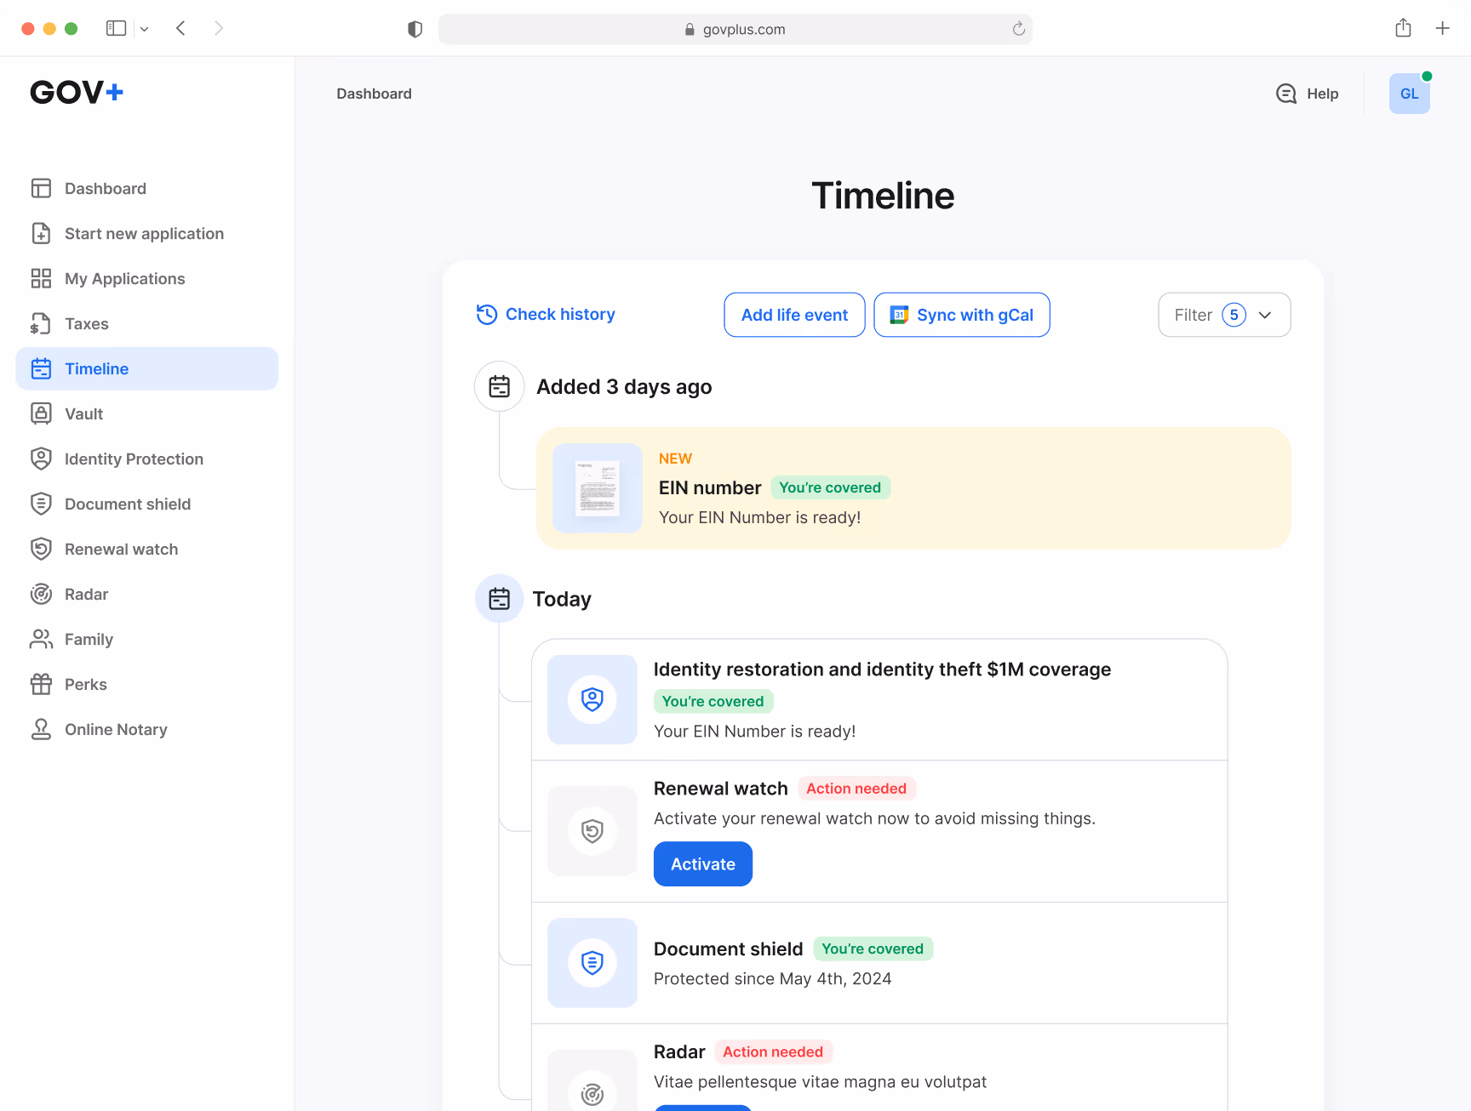This screenshot has height=1111, width=1471.
Task: Click the Today calendar marker
Action: pyautogui.click(x=500, y=599)
